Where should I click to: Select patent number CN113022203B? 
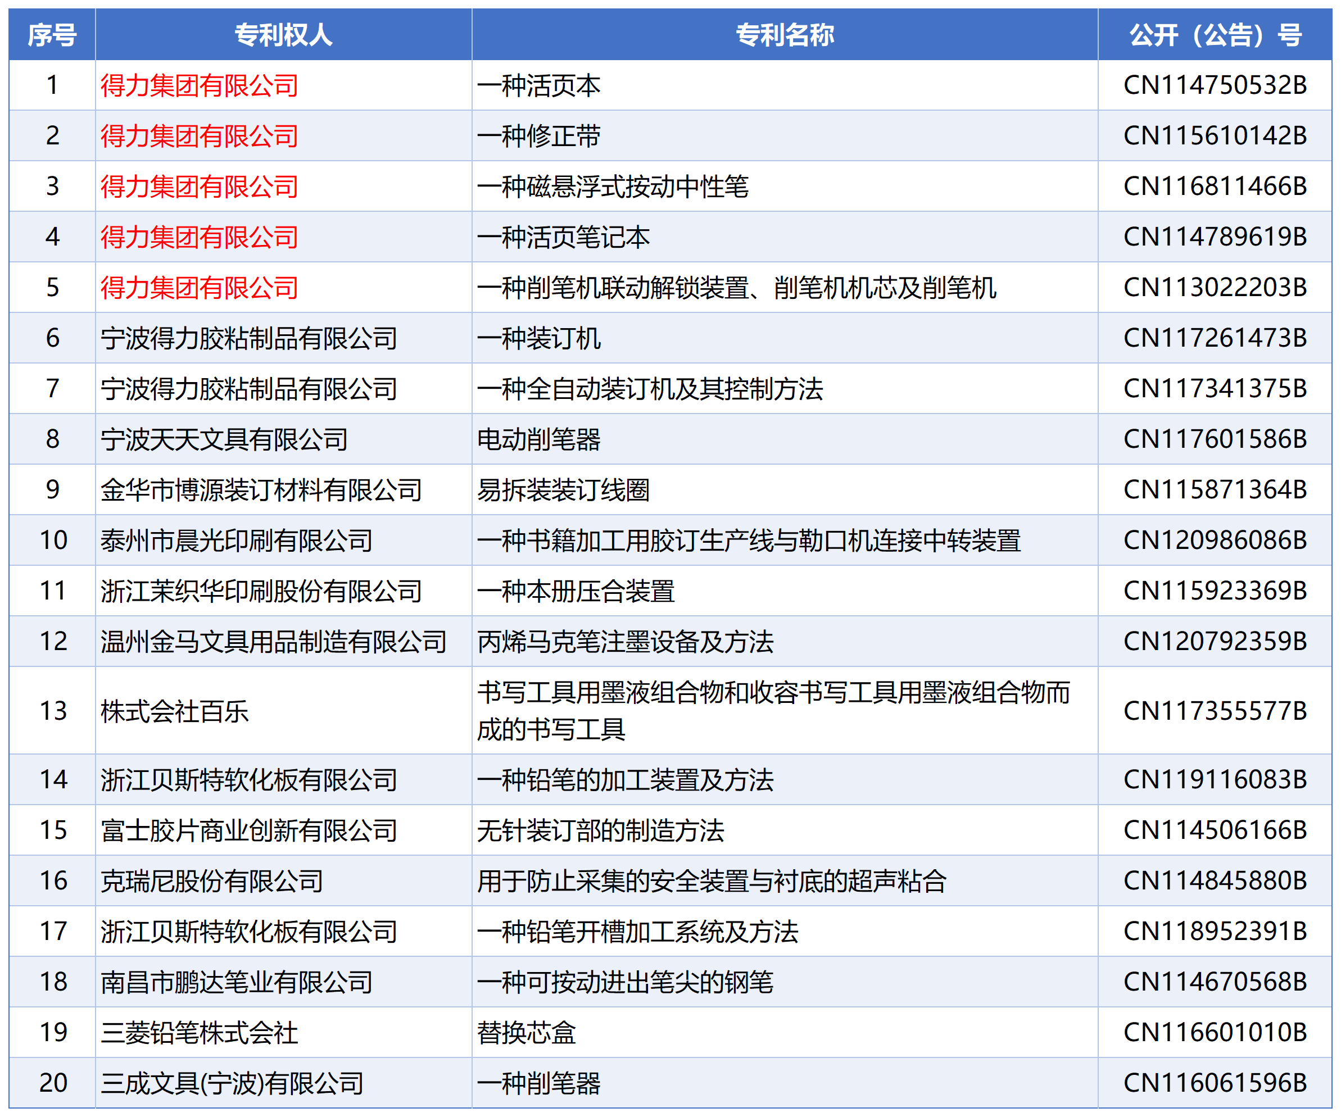point(1215,287)
